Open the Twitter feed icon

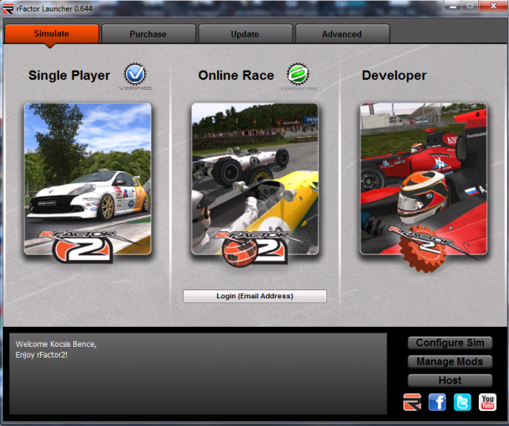click(x=462, y=403)
